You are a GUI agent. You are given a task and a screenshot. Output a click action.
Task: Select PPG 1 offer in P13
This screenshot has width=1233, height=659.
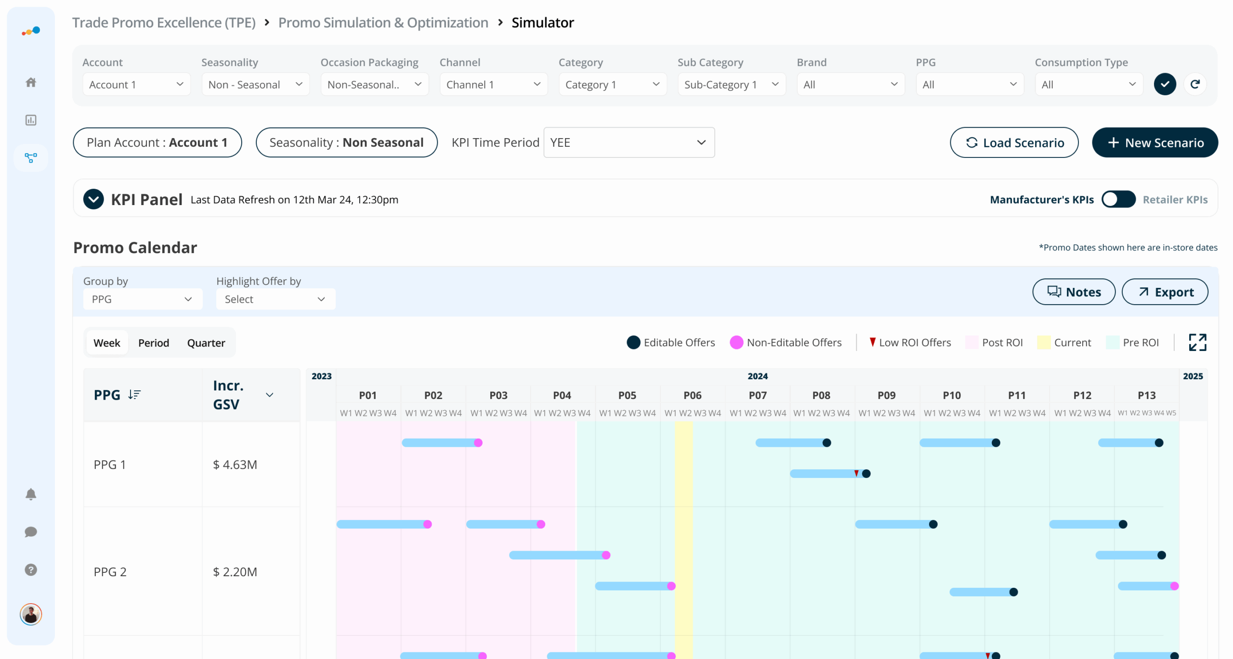pos(1130,442)
